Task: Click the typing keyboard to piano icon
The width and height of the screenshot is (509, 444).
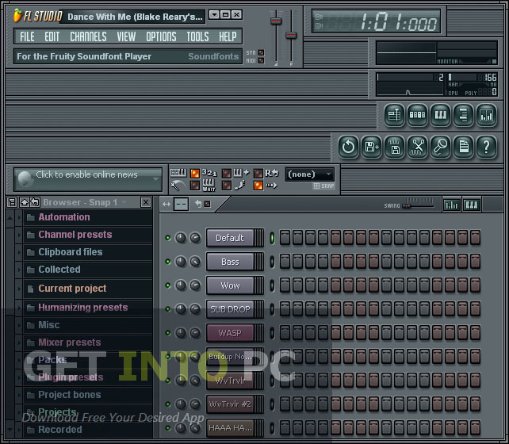Action: click(178, 173)
